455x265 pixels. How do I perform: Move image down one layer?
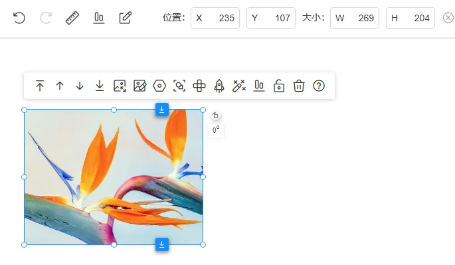pyautogui.click(x=80, y=86)
